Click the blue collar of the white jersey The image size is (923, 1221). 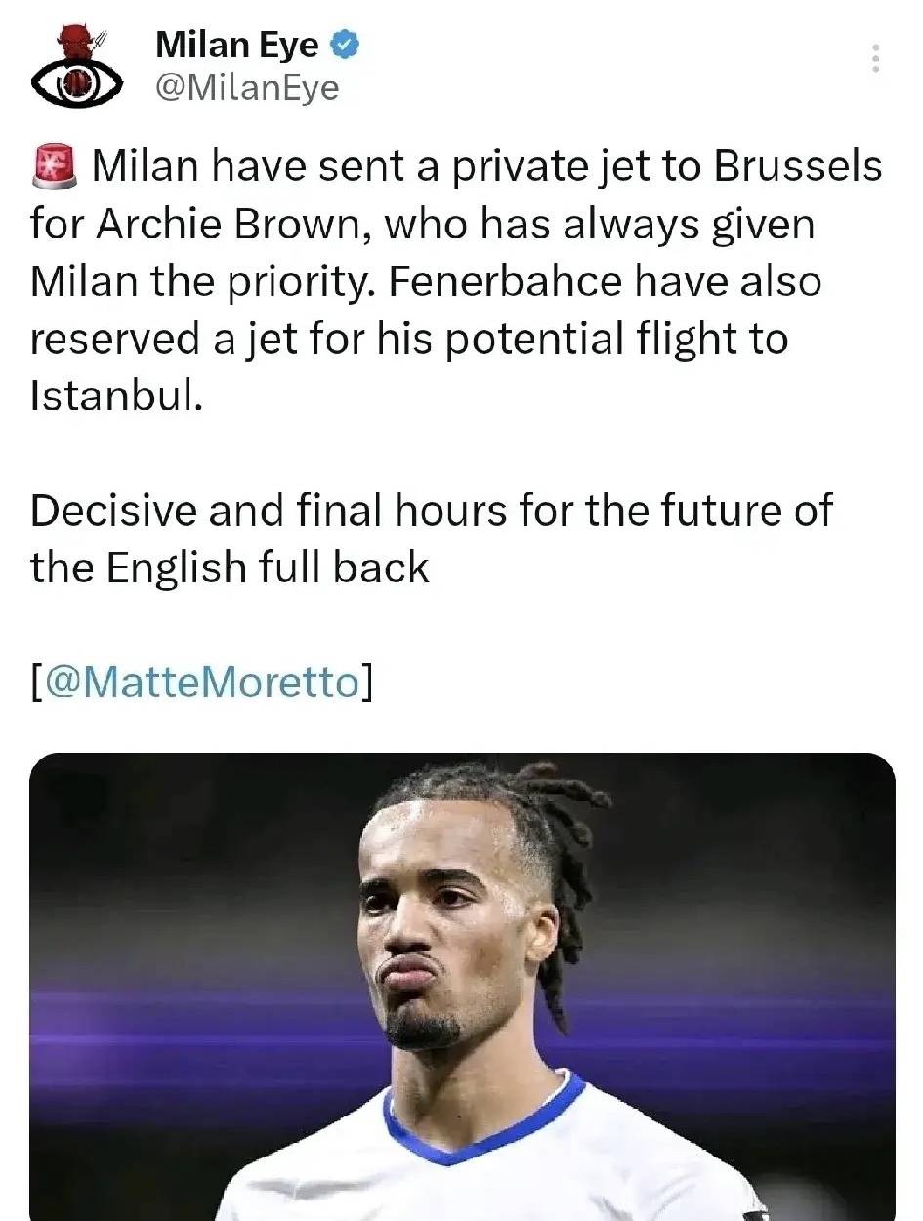point(488,1133)
